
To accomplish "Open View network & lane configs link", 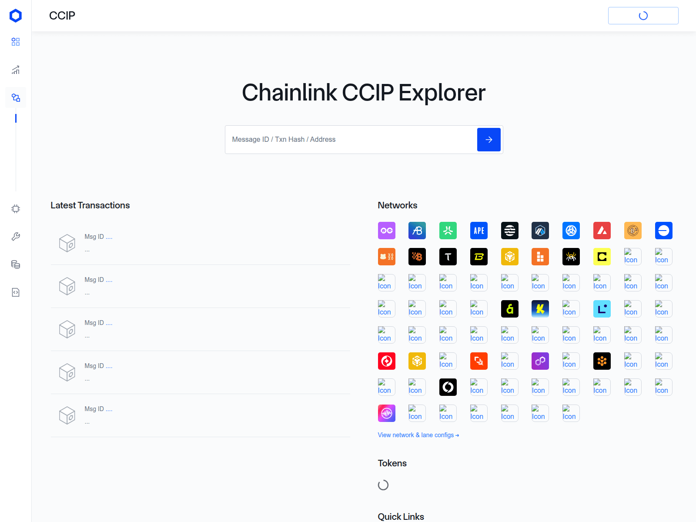I will pyautogui.click(x=418, y=435).
